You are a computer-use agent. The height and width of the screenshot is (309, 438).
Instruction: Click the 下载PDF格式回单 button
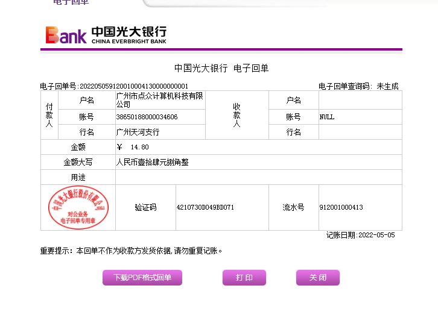tap(142, 278)
